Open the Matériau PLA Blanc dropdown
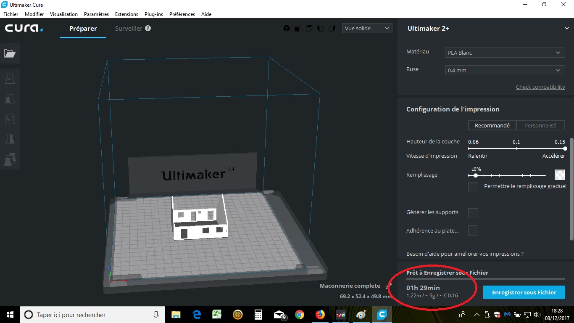 tap(505, 53)
